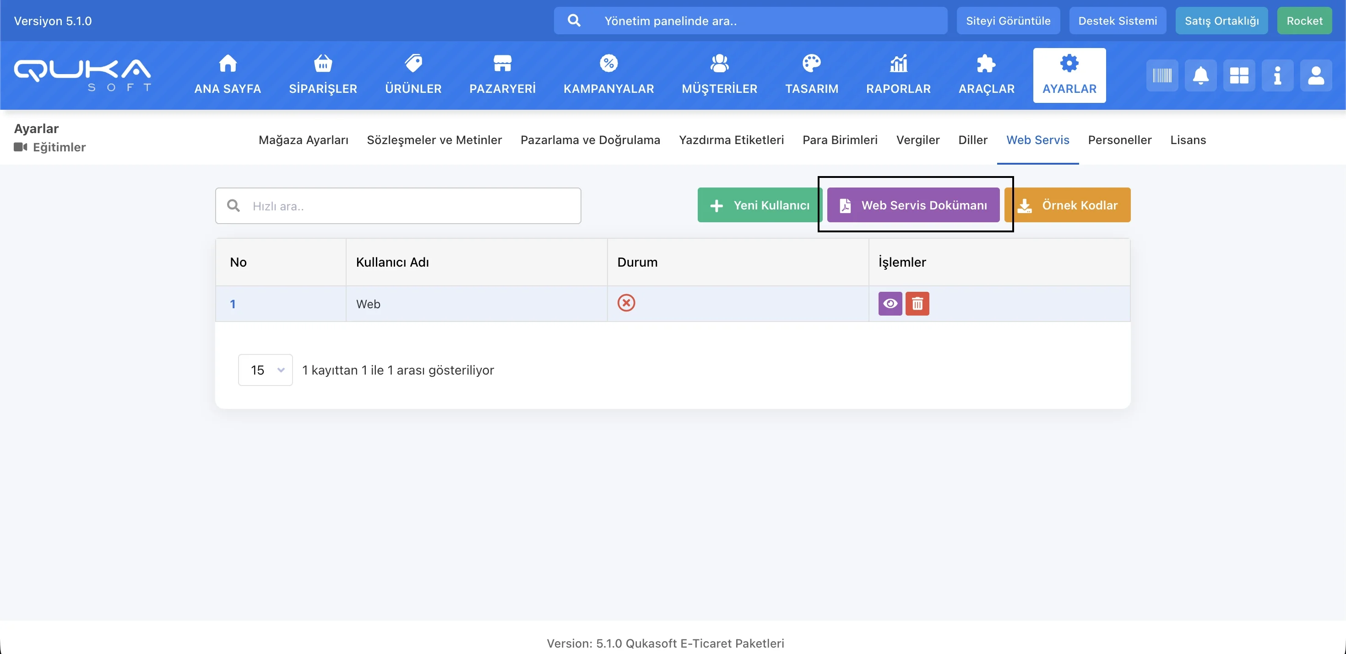This screenshot has width=1346, height=654.
Task: Open the info icon in the header
Action: pyautogui.click(x=1277, y=75)
